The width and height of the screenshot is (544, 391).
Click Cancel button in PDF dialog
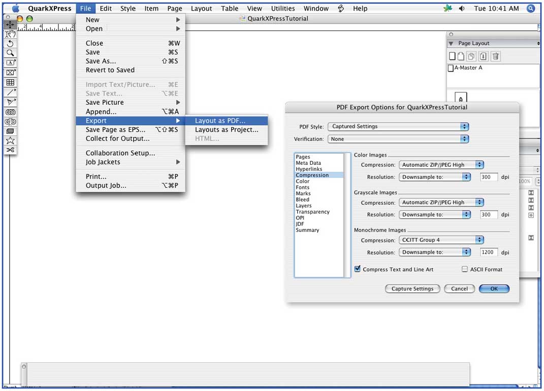459,289
